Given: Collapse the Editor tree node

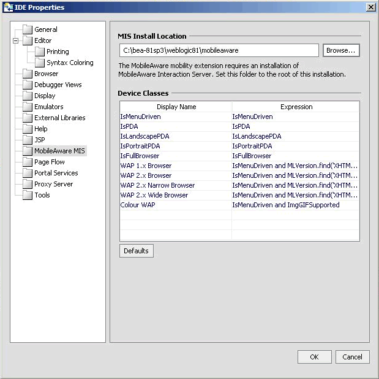Looking at the screenshot, I should pyautogui.click(x=16, y=40).
